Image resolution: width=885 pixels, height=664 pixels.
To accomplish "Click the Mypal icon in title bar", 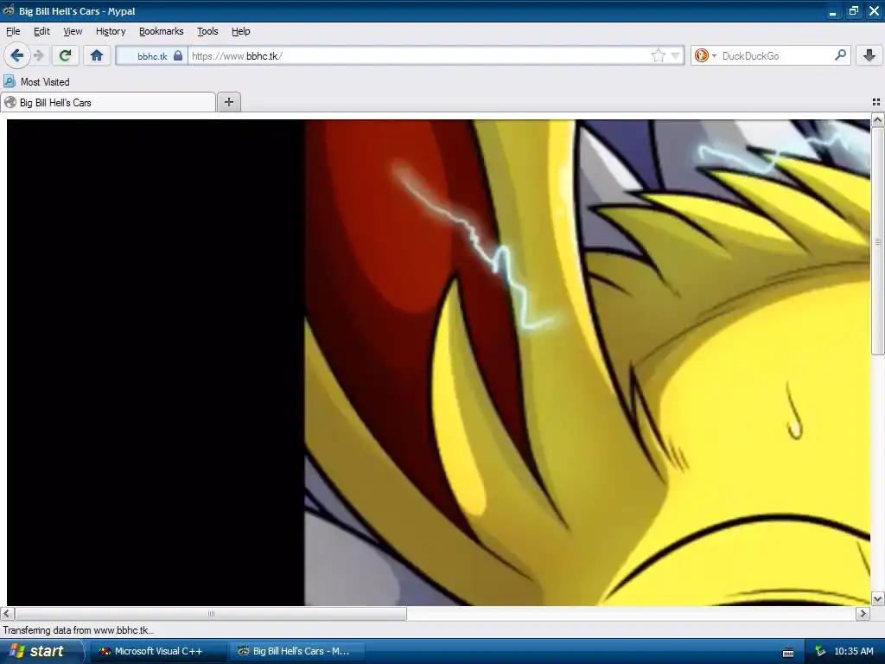I will 9,10.
